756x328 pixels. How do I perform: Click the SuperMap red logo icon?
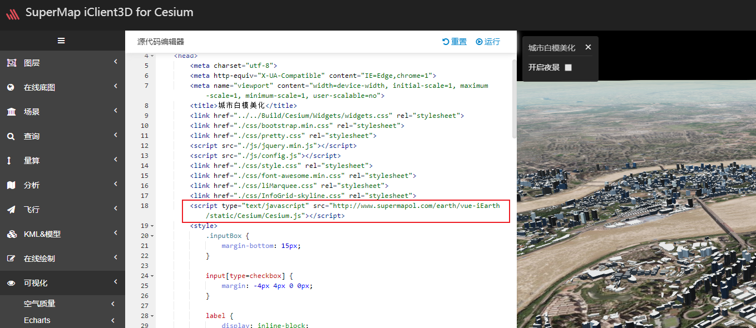(x=12, y=13)
